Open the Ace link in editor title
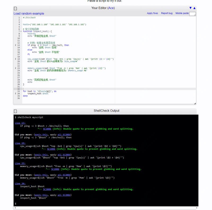Image resolution: width=212 pixels, height=210 pixels. click(111, 8)
